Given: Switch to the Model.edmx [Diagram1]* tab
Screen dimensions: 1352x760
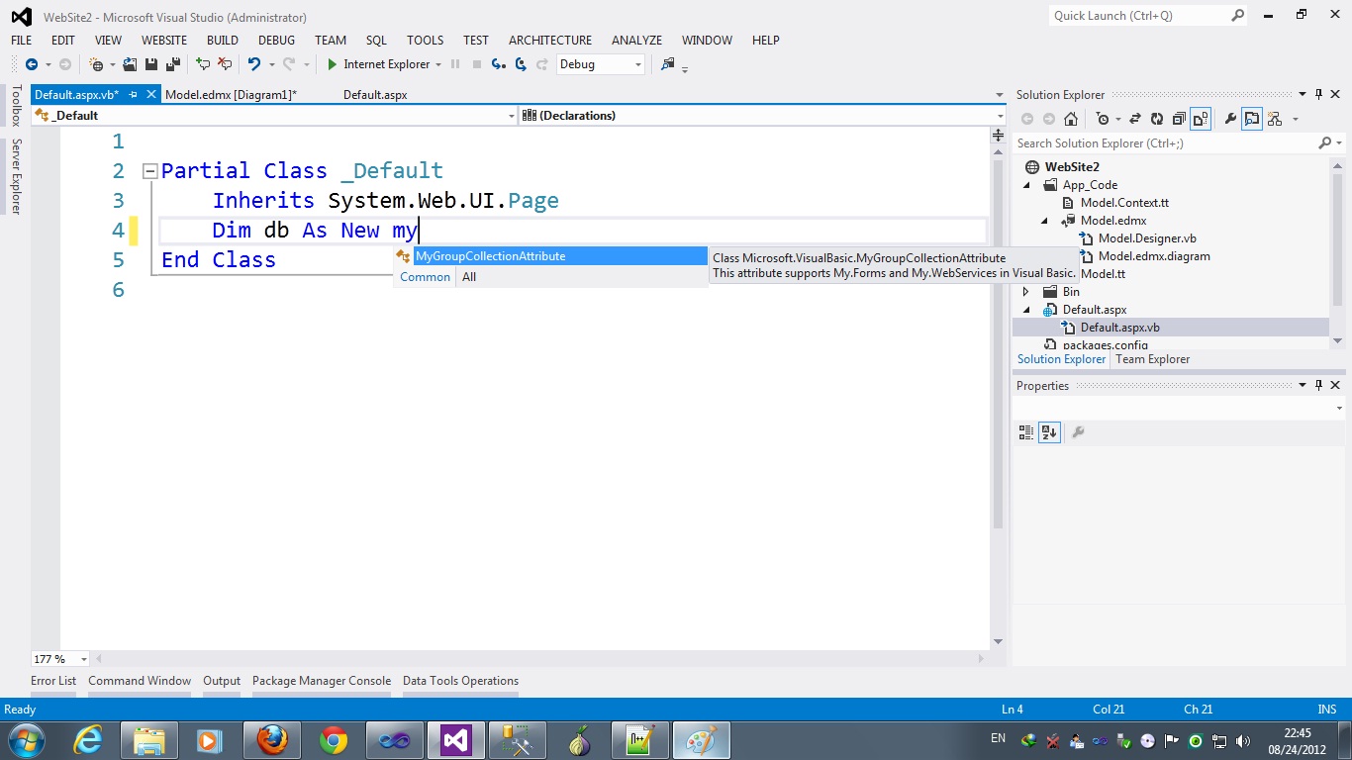Looking at the screenshot, I should (231, 95).
